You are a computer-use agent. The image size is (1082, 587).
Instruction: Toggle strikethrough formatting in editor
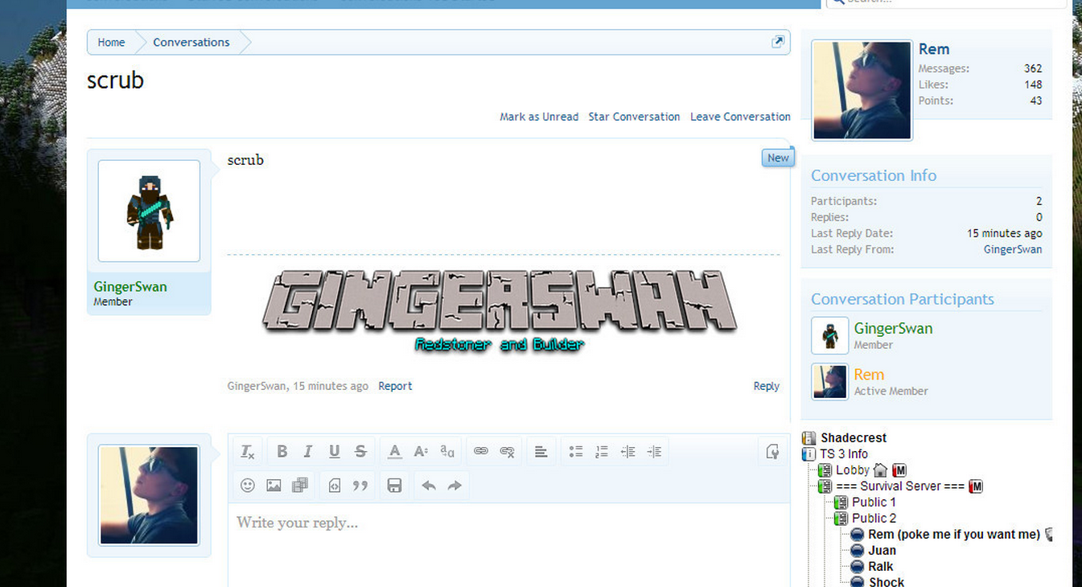(360, 452)
